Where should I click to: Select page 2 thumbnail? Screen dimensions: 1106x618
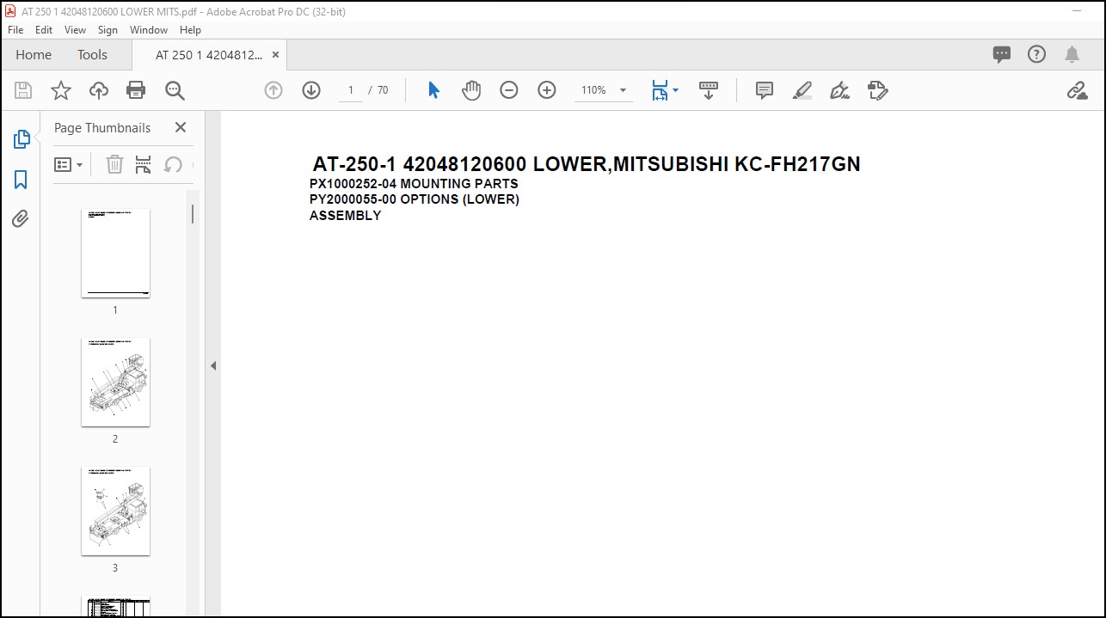[x=115, y=382]
